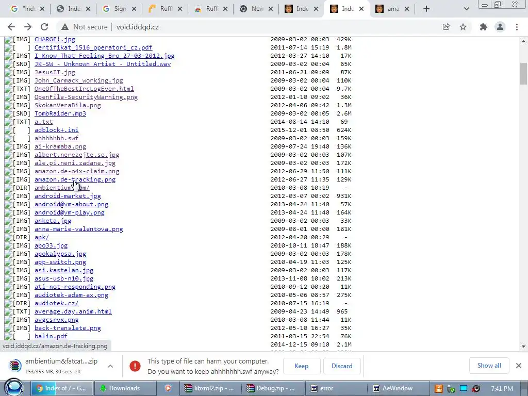Screen dimensions: 528x396
Task: Open android-market.jpg link
Action: coord(68,196)
